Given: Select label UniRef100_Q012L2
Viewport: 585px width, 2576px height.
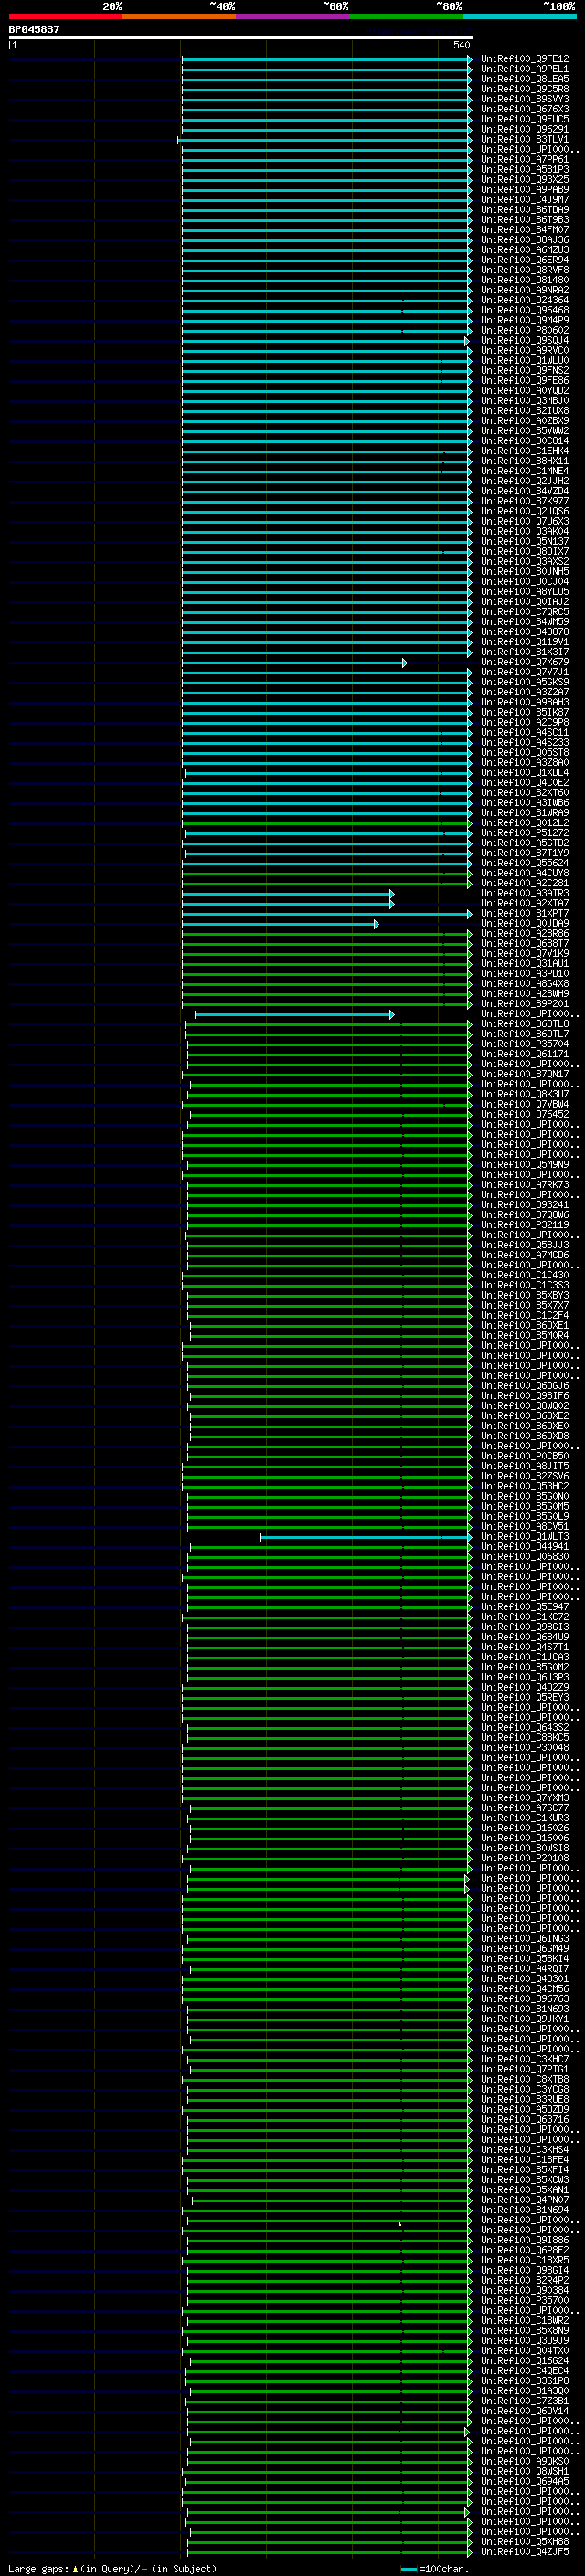Looking at the screenshot, I should point(525,823).
